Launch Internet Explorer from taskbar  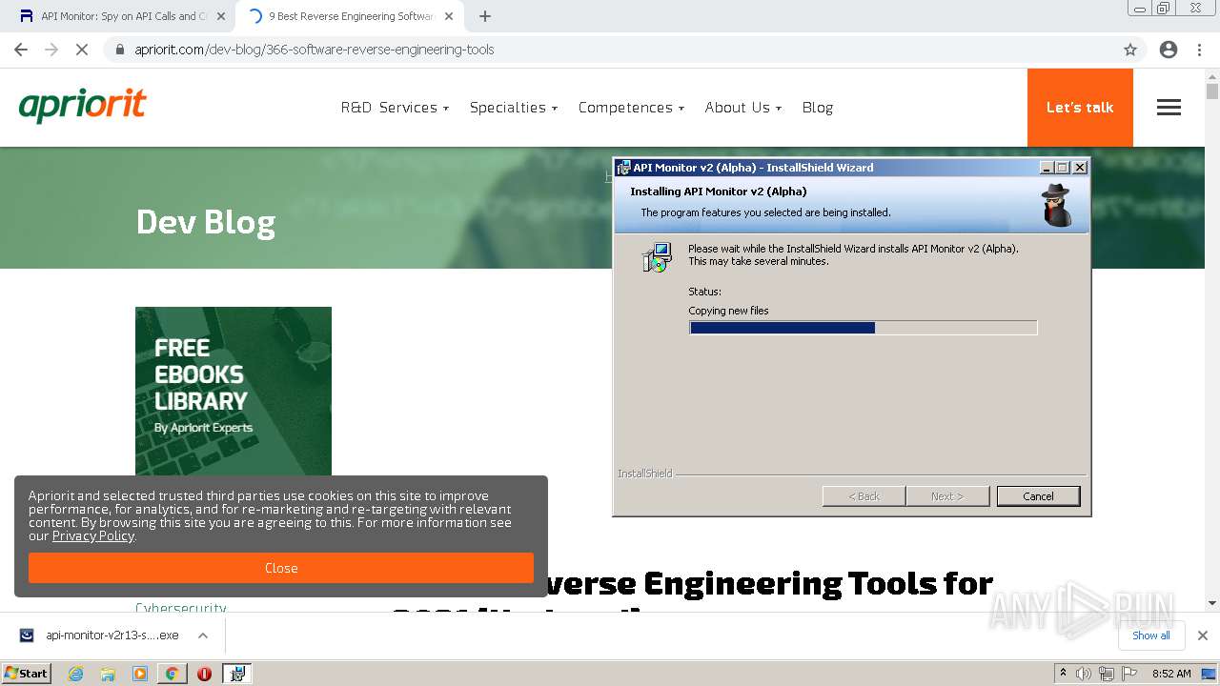(x=75, y=674)
